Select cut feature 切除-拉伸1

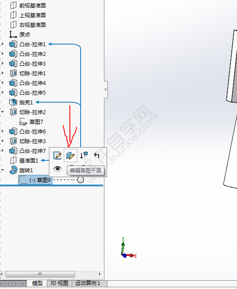[33, 74]
